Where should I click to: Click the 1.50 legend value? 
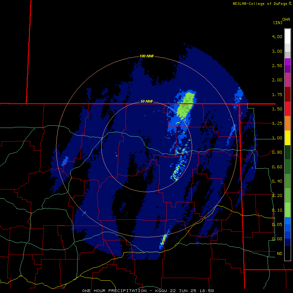[277, 109]
